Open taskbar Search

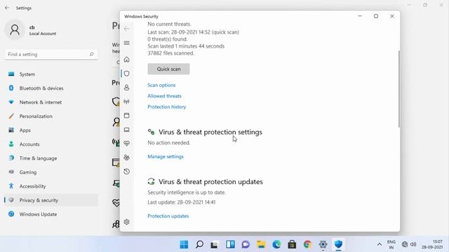(x=199, y=244)
